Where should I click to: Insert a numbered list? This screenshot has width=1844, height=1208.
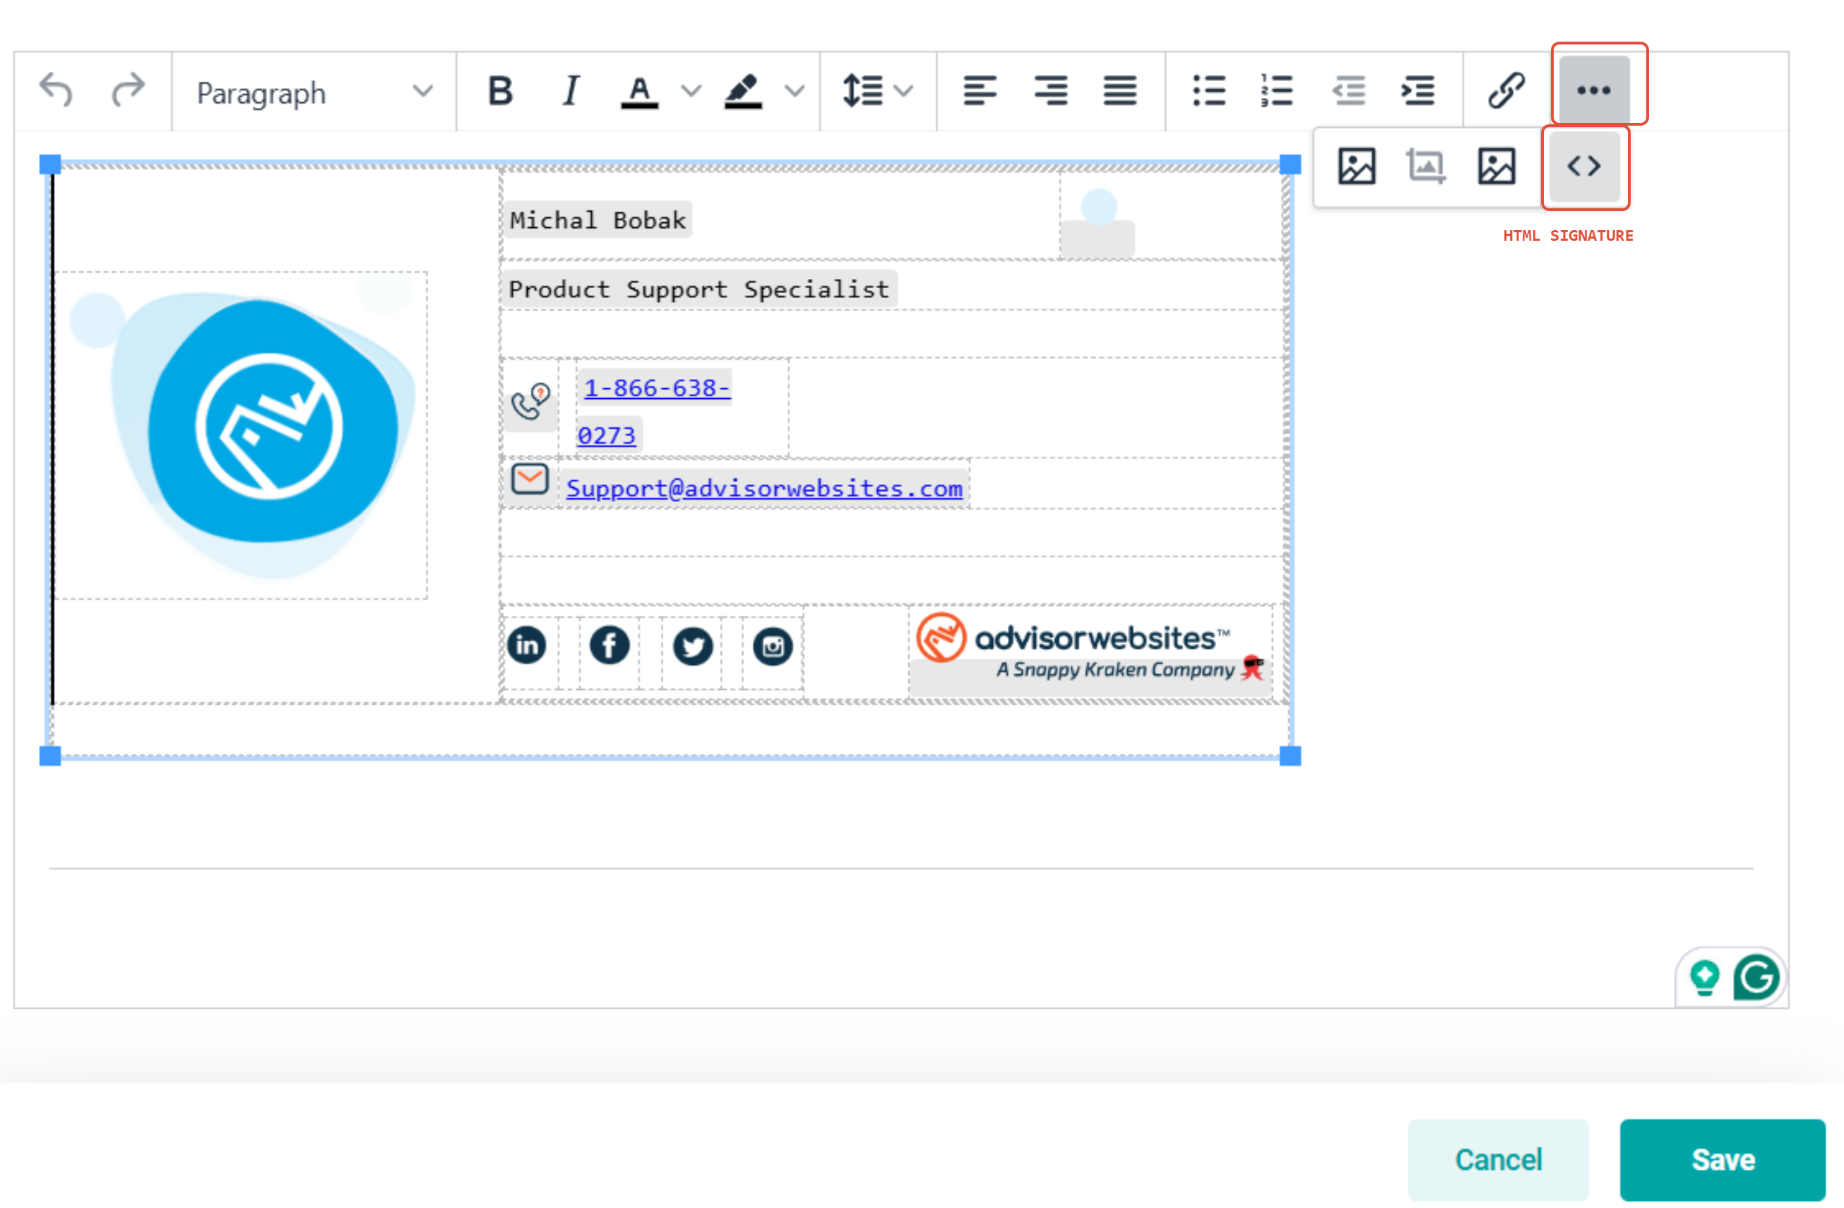coord(1277,91)
